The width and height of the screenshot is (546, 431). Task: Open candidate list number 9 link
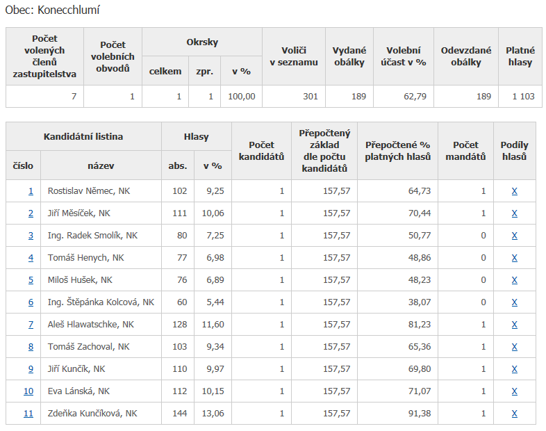coord(31,369)
